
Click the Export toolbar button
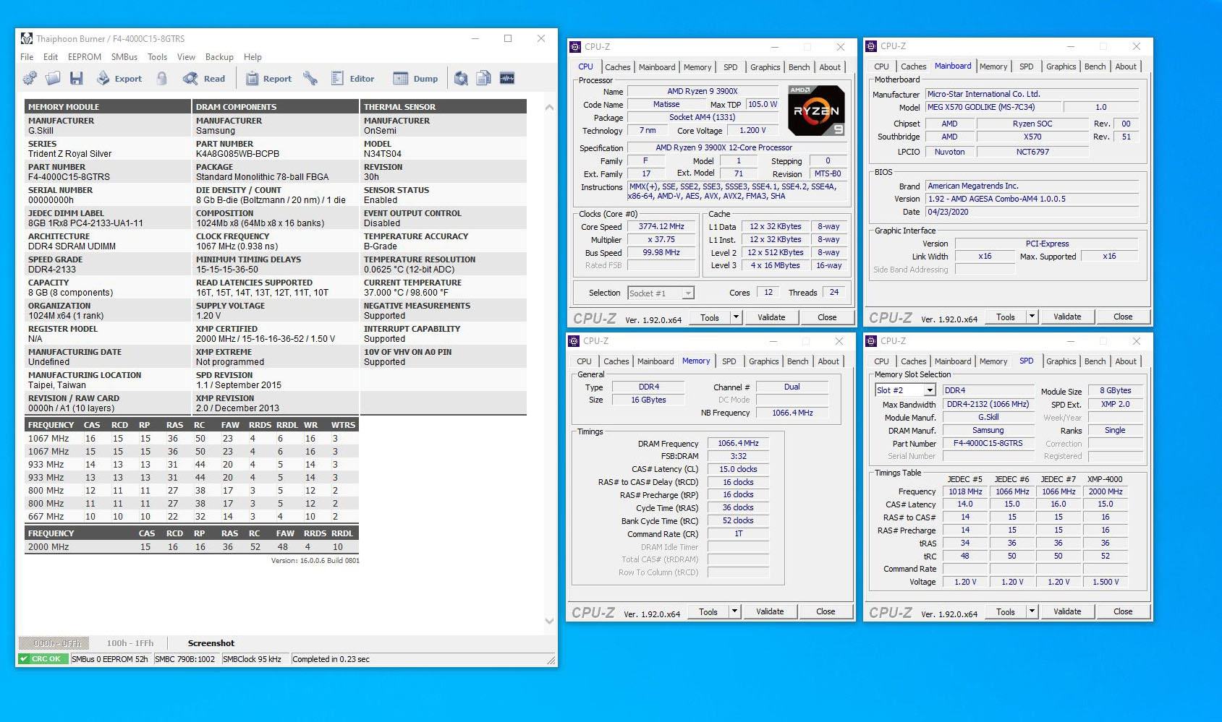coord(119,78)
